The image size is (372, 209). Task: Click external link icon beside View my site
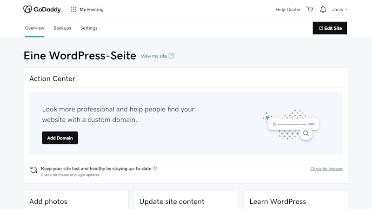tap(171, 56)
